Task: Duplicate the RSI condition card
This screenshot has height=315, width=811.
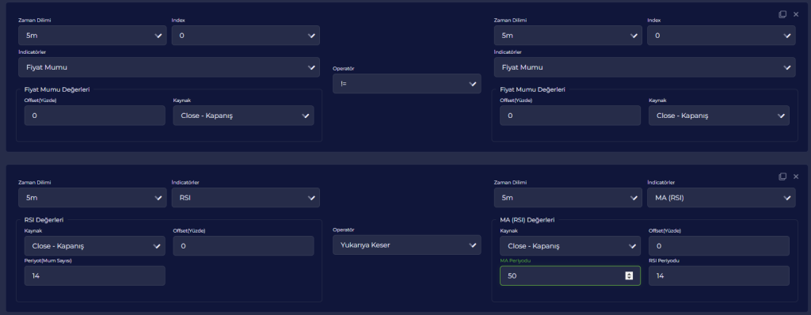Action: 782,177
